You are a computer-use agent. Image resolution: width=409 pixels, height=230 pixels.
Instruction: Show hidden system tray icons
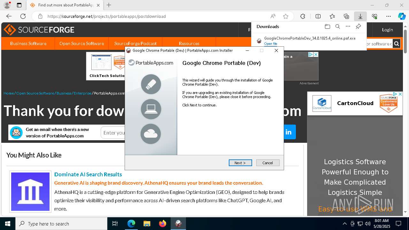(x=344, y=224)
